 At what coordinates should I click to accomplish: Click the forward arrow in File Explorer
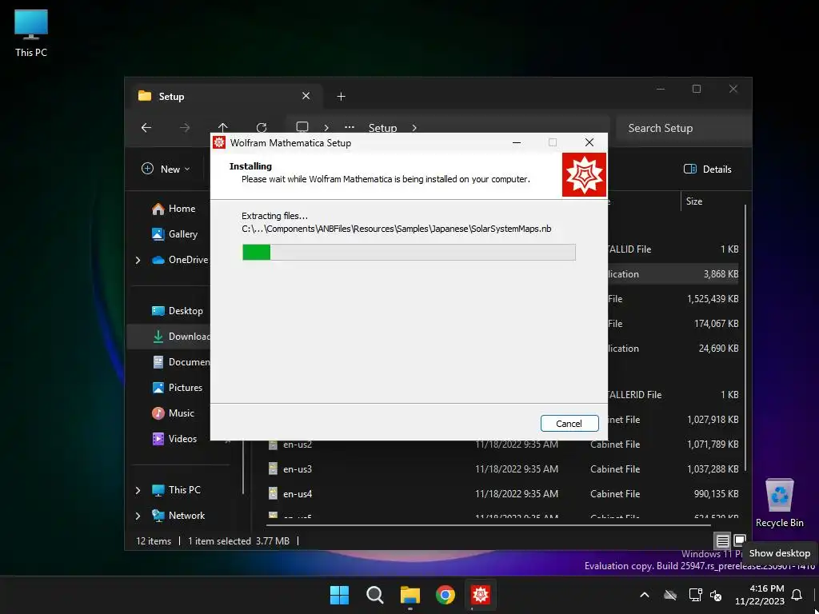click(185, 127)
